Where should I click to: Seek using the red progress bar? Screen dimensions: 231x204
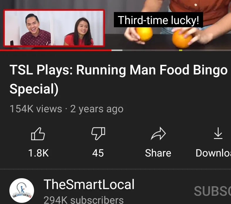56,50
